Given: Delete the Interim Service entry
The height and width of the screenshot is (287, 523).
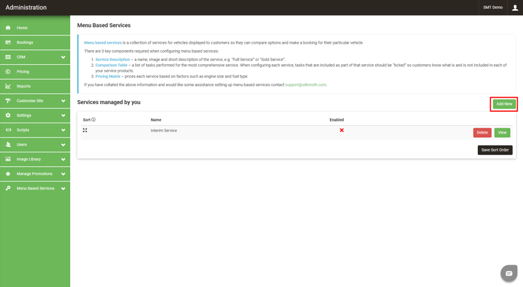Looking at the screenshot, I should [x=482, y=133].
